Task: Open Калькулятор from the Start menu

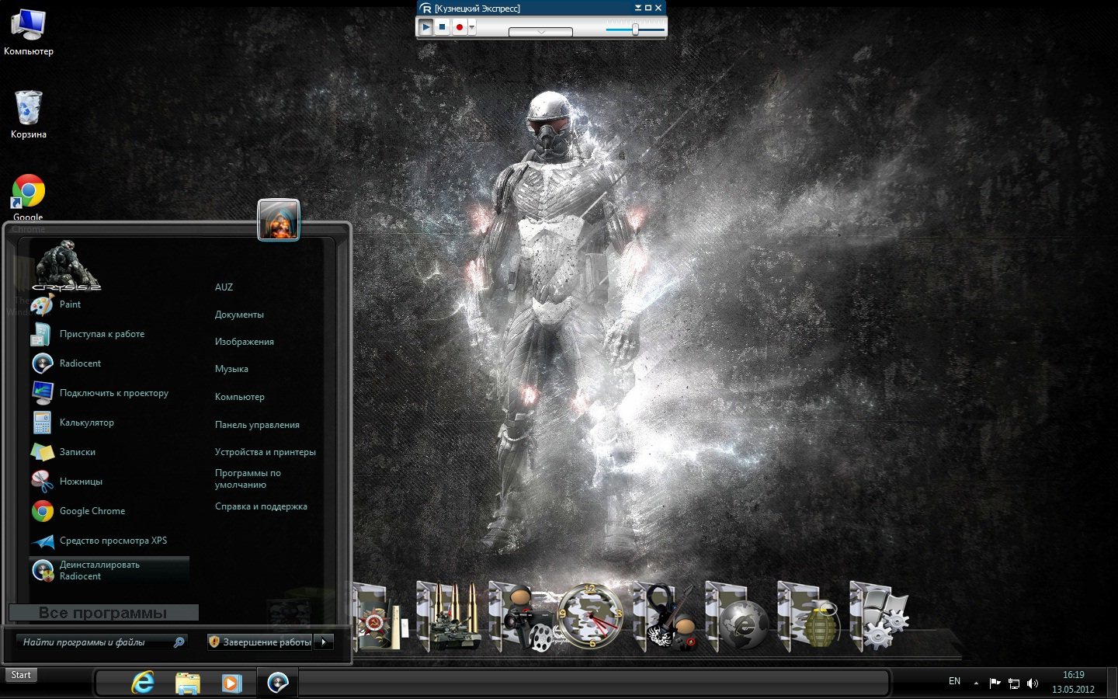Action: 86,423
